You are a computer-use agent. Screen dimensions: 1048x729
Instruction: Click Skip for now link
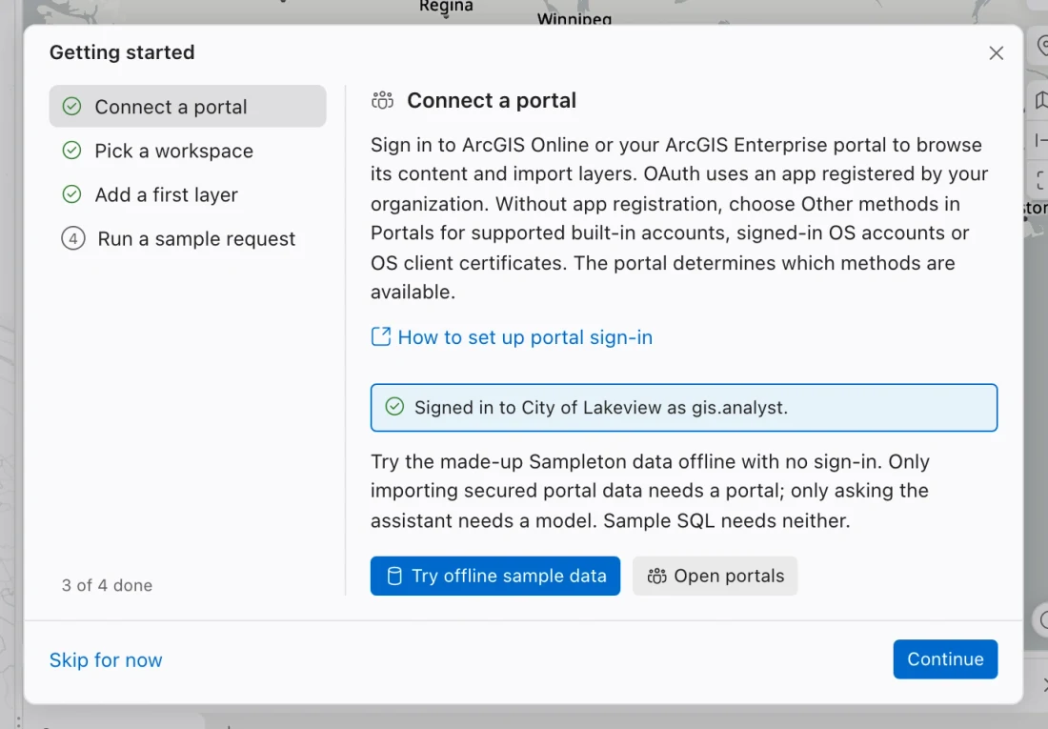click(106, 660)
